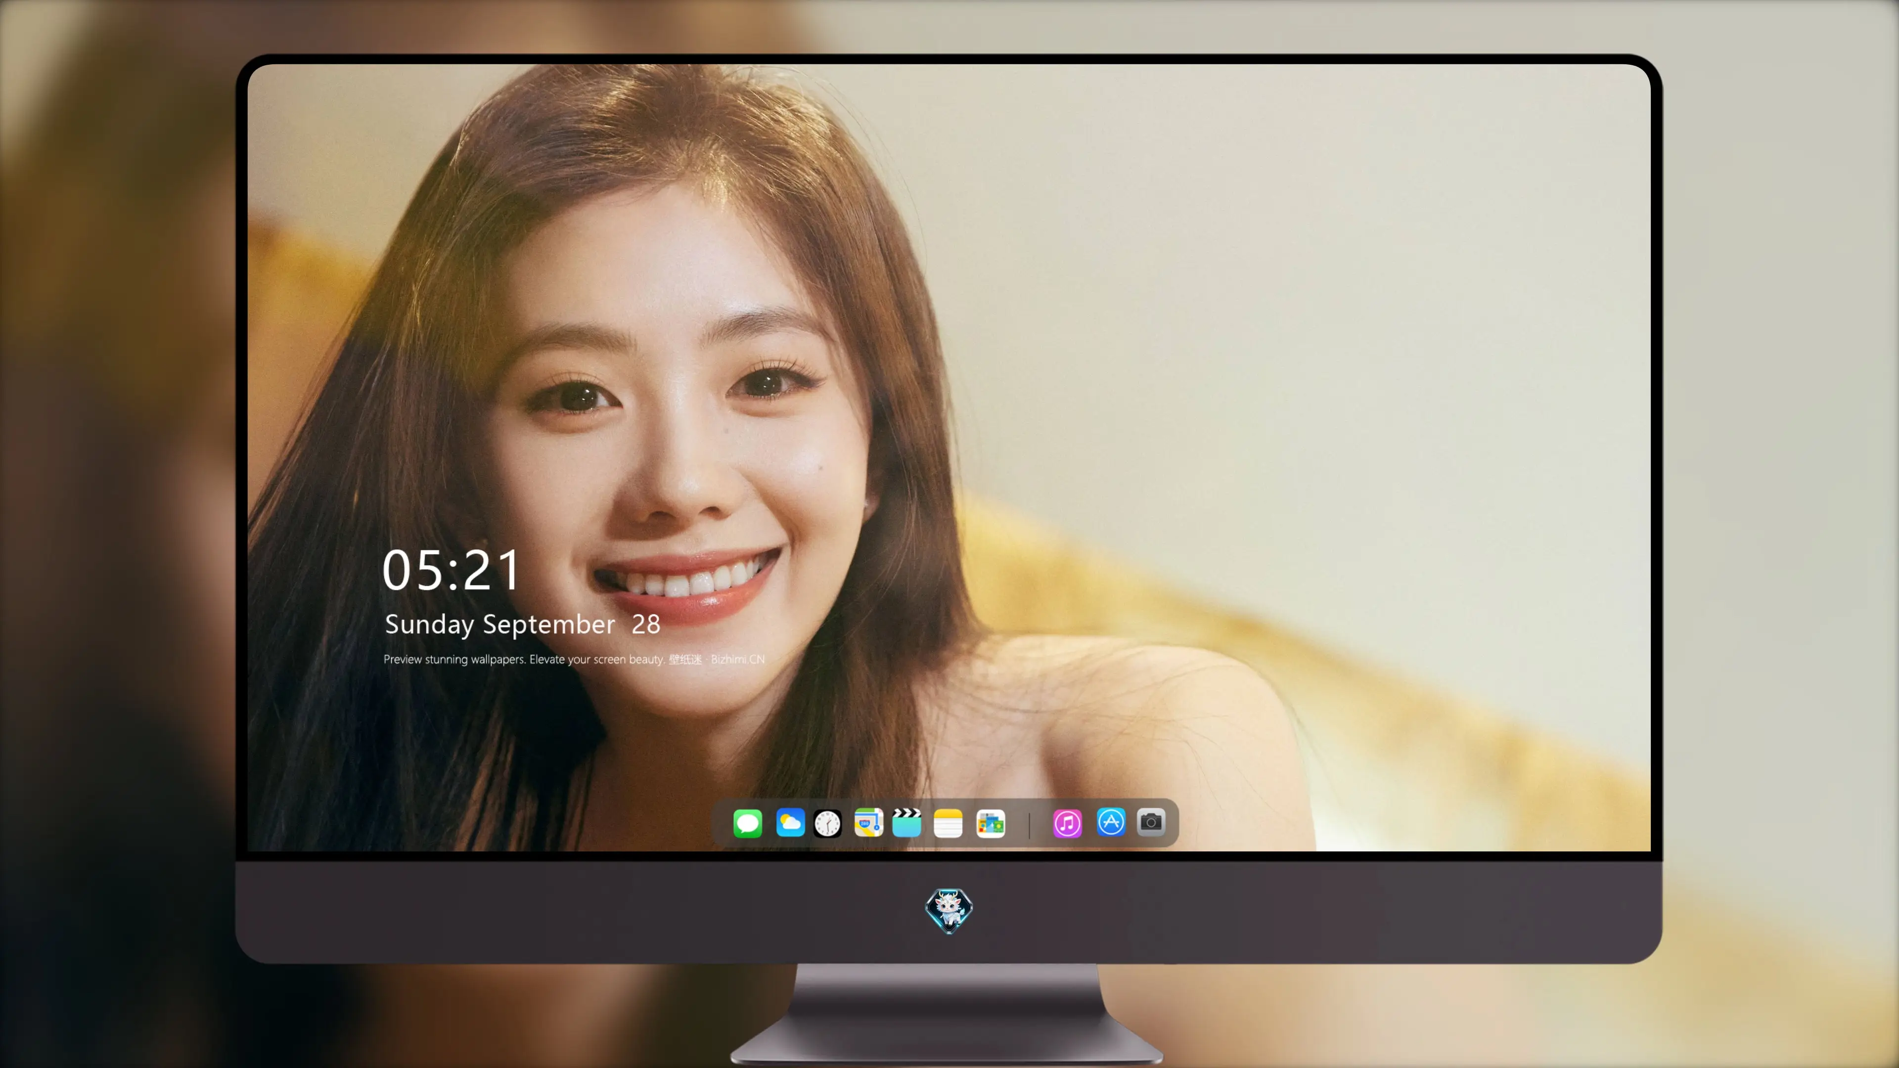This screenshot has height=1068, width=1899.
Task: Open the App Store from the dock
Action: [1111, 822]
